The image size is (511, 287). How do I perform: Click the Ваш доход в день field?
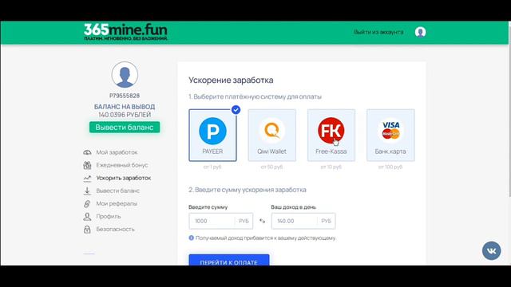click(x=303, y=221)
